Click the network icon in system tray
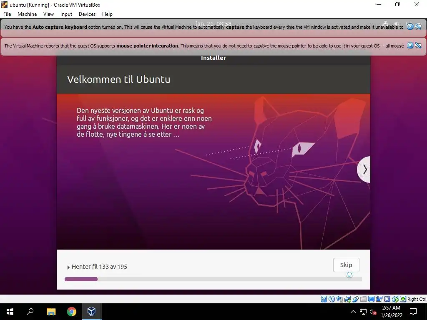Screen dimensions: 427x320 (x=363, y=312)
